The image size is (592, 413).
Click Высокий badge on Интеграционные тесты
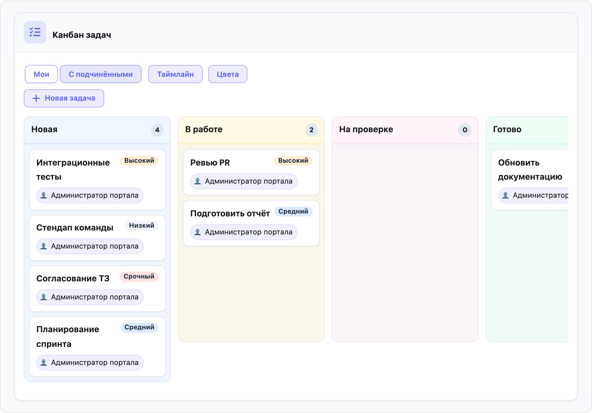(139, 160)
